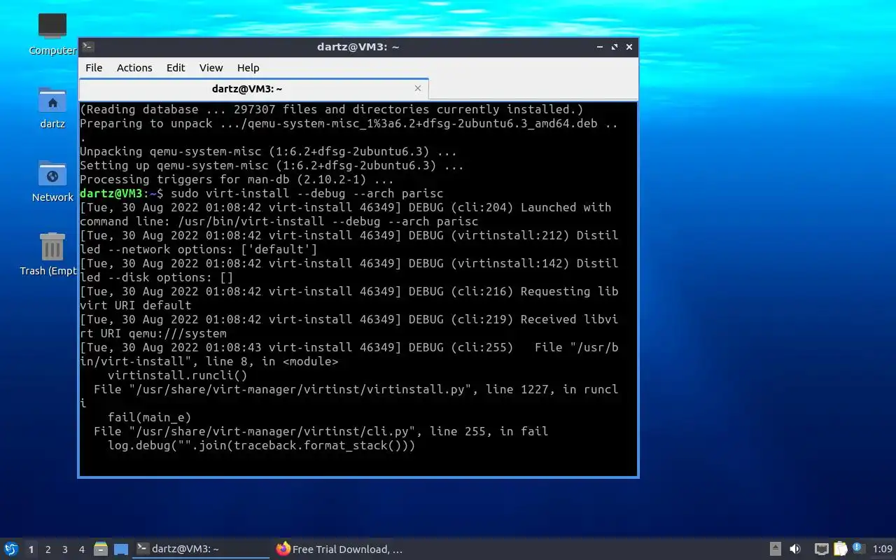Select the dartz@VM3: ~ terminal tab
The height and width of the screenshot is (560, 896).
253,89
